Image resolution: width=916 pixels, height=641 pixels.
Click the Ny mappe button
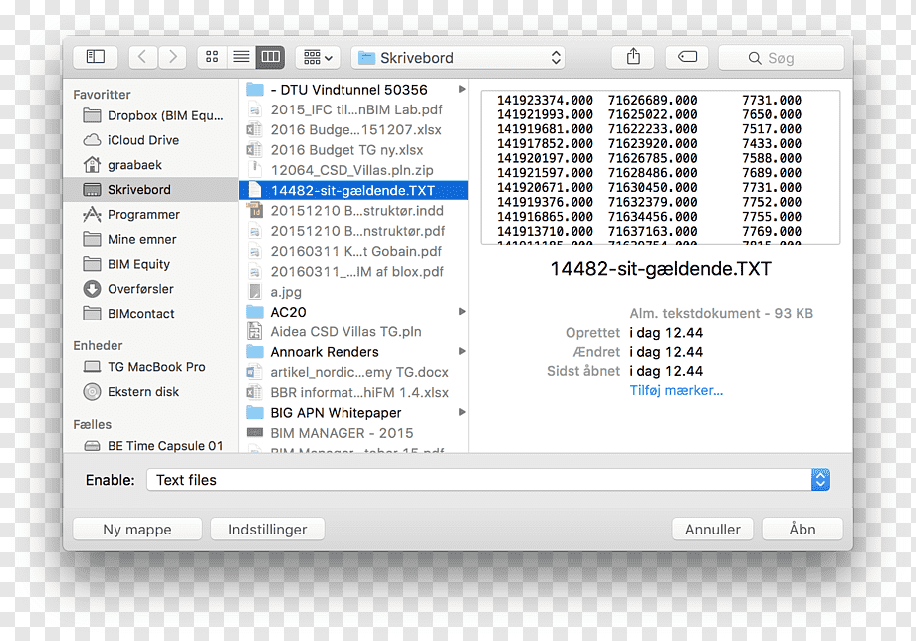tap(137, 529)
